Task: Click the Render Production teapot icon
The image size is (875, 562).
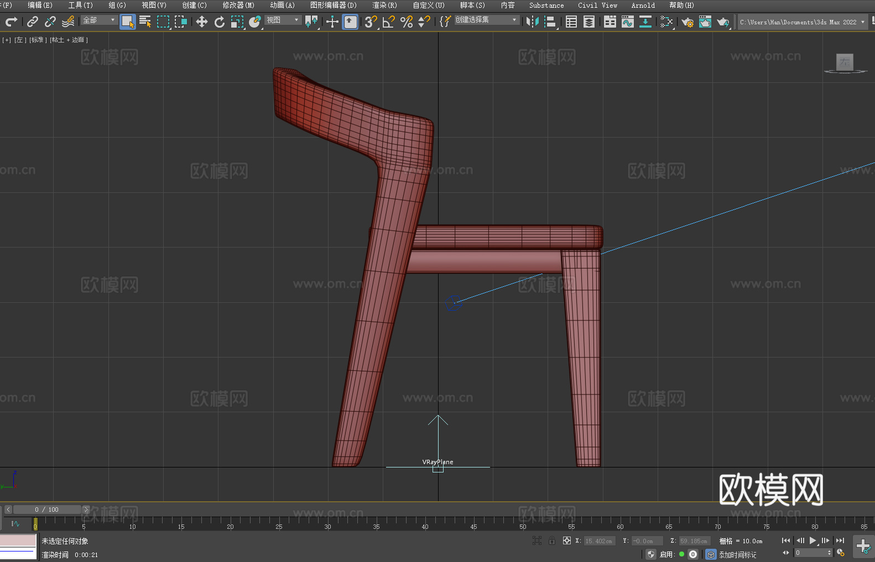Action: [x=723, y=22]
